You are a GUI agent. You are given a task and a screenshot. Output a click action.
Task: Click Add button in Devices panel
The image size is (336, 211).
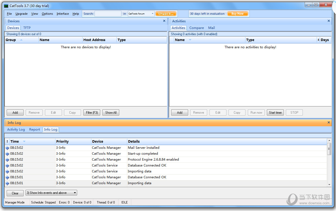pos(15,113)
